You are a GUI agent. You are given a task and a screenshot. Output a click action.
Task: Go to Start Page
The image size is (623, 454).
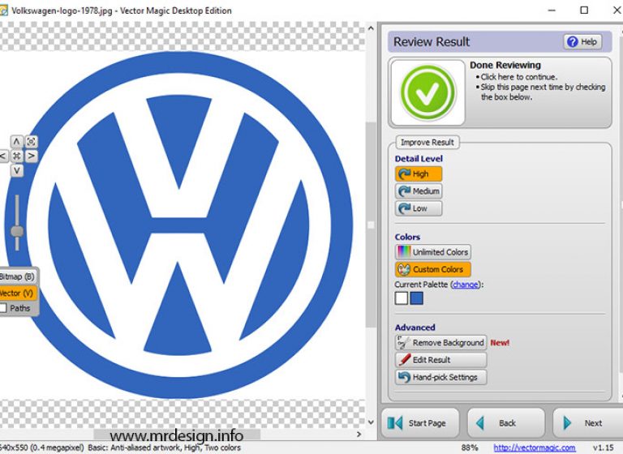click(420, 423)
